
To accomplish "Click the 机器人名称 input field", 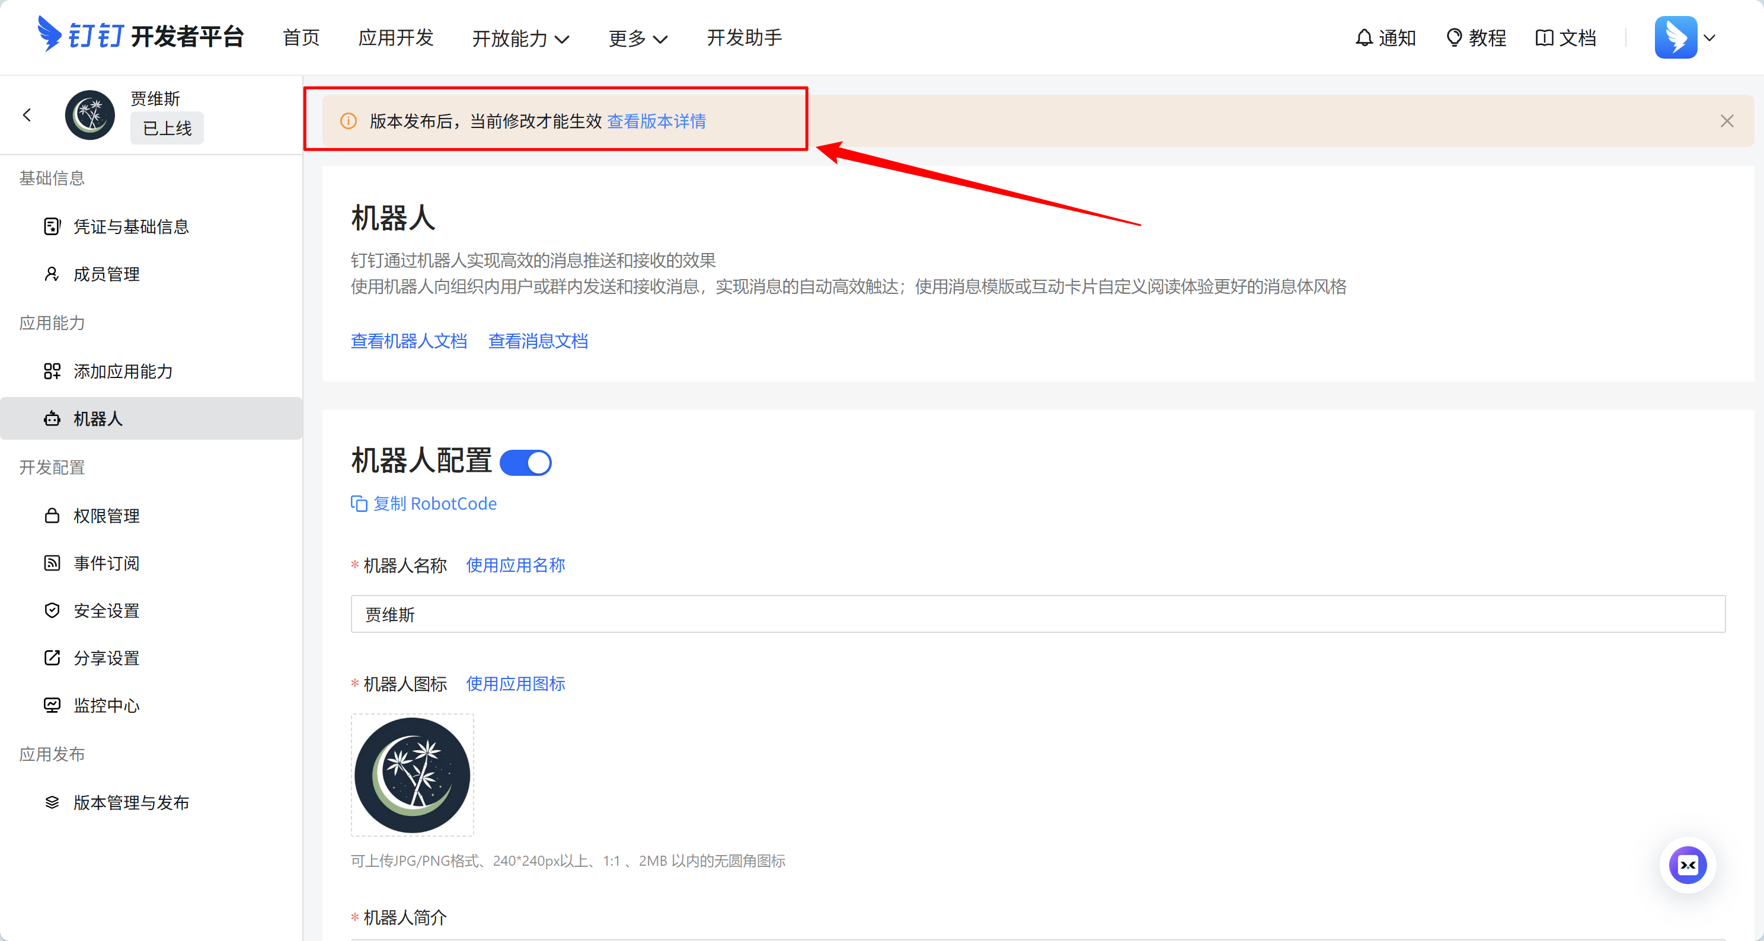I will point(1037,614).
